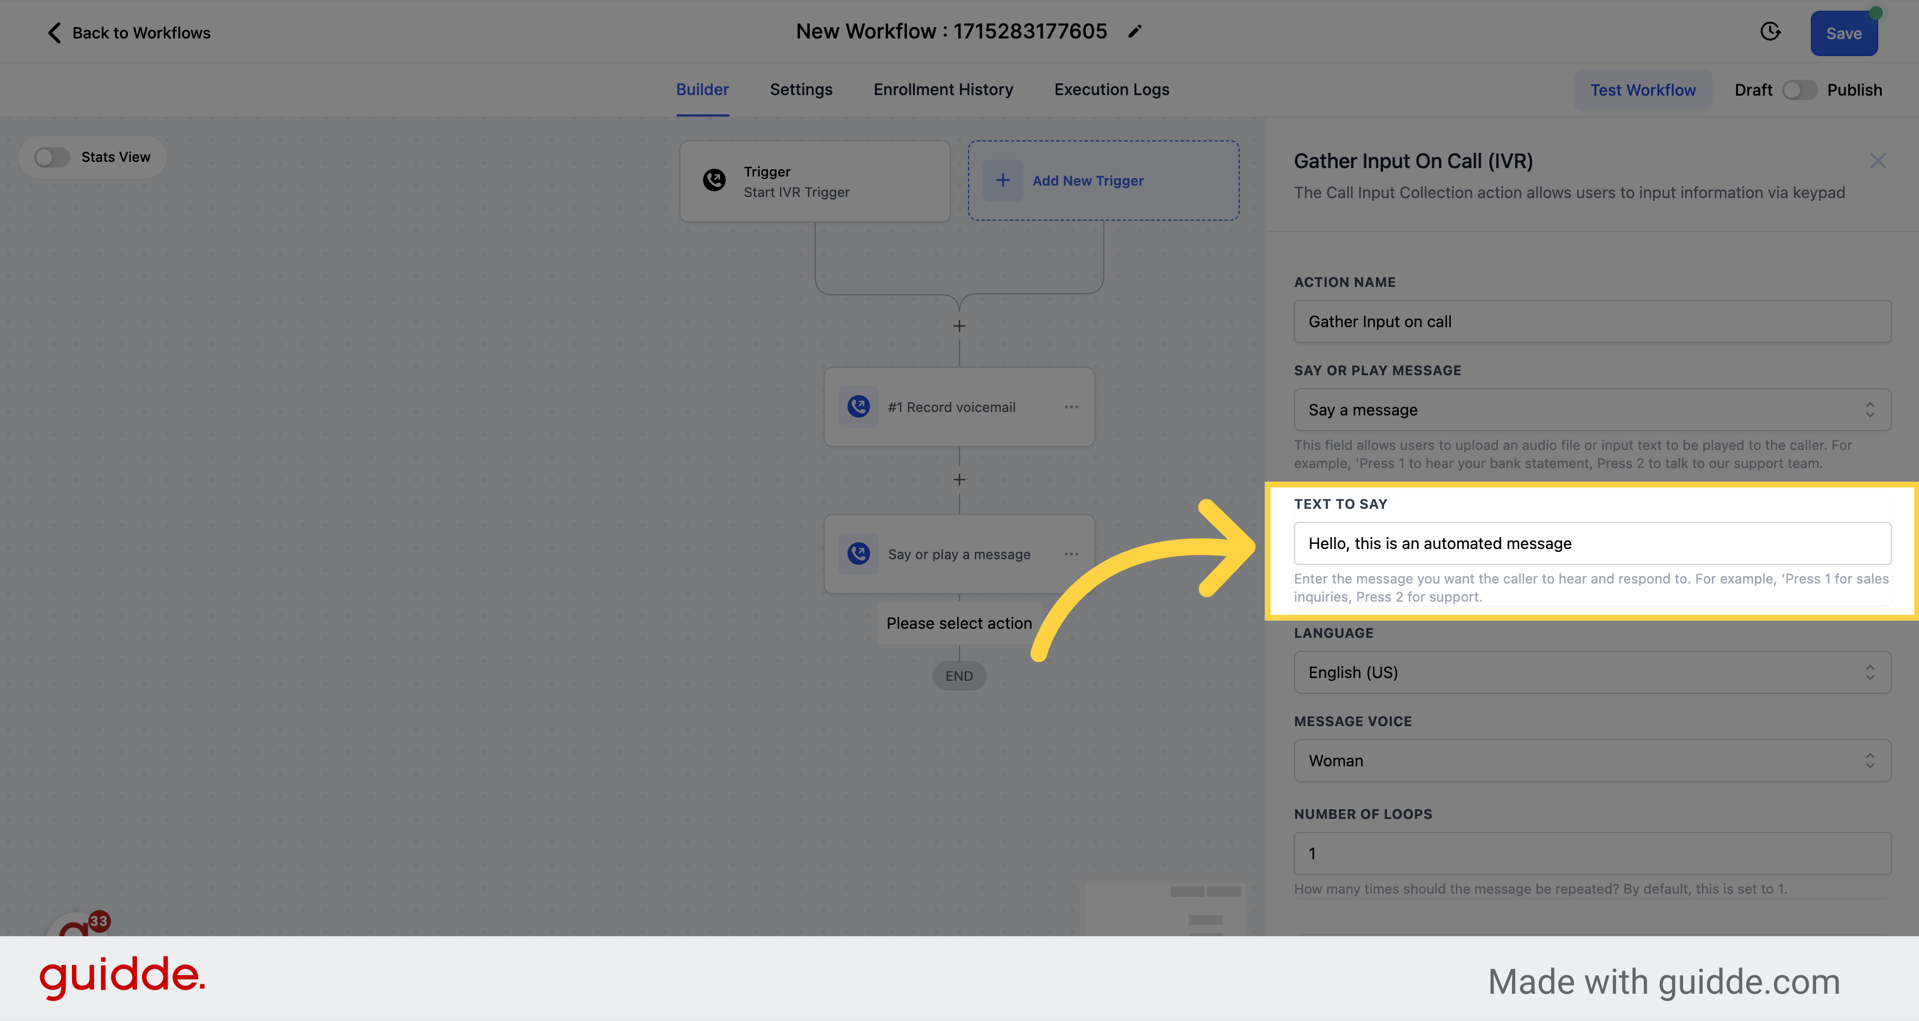
Task: Click the Say or play a message icon
Action: [858, 553]
